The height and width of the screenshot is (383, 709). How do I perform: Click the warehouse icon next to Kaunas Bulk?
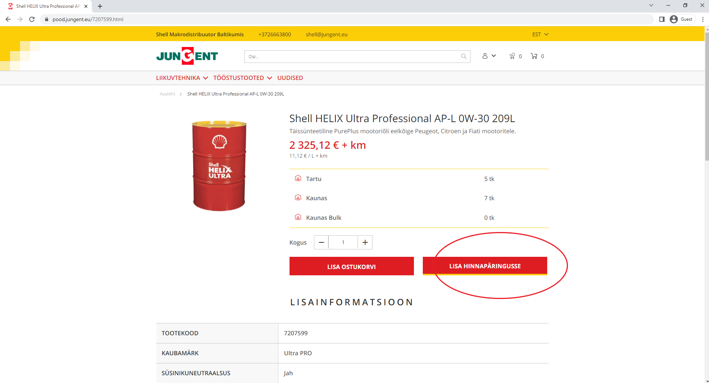(x=298, y=217)
